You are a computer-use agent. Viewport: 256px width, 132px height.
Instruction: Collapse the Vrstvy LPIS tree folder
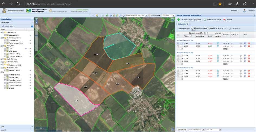(1, 46)
